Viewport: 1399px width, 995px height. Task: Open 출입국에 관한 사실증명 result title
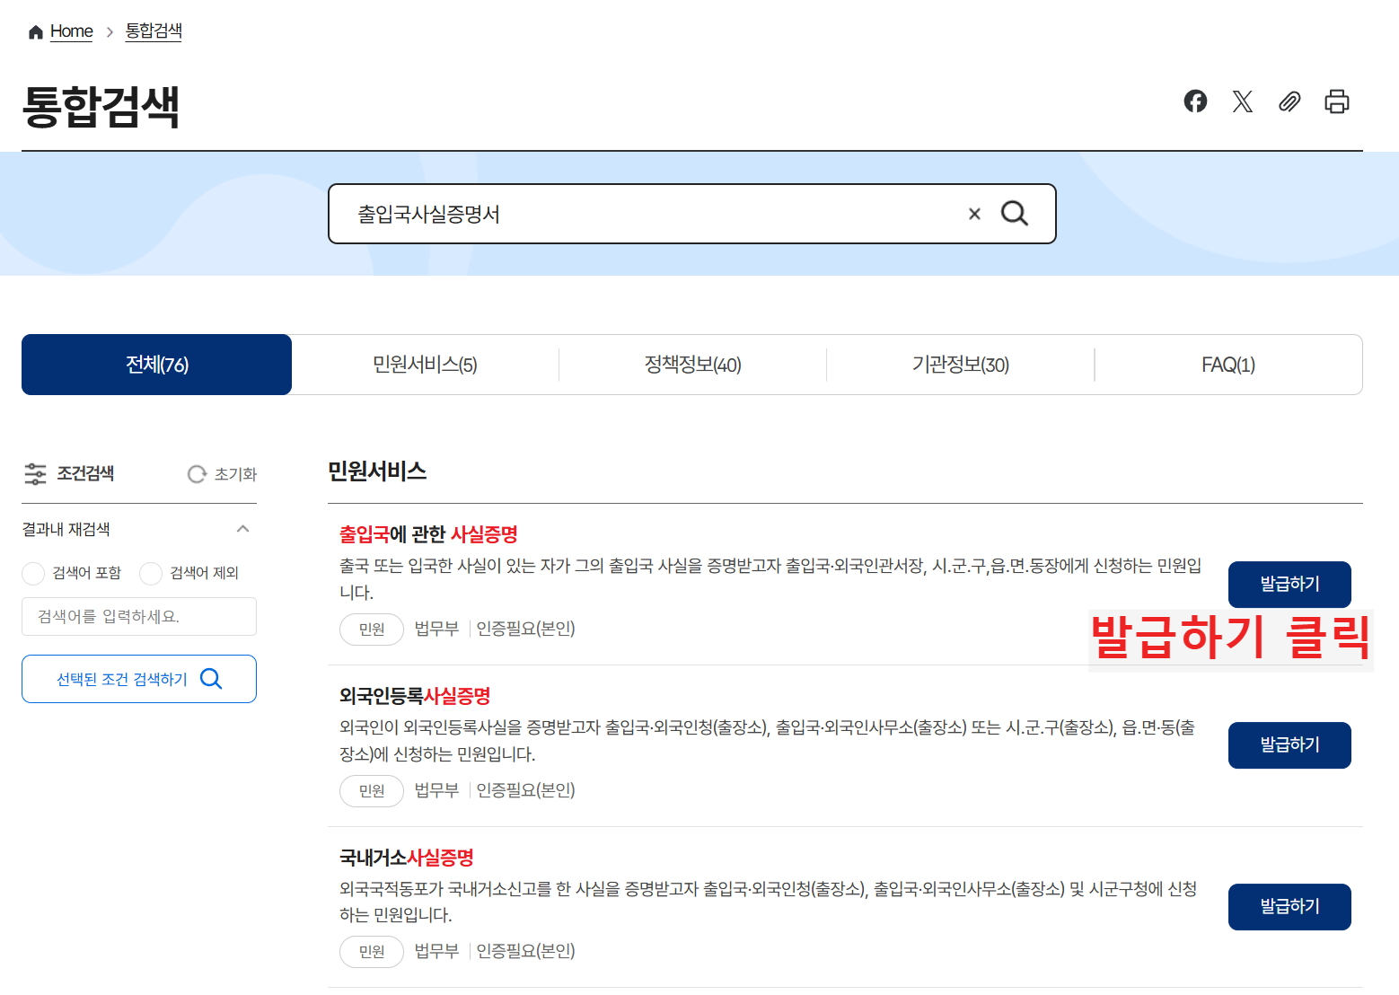(x=428, y=534)
